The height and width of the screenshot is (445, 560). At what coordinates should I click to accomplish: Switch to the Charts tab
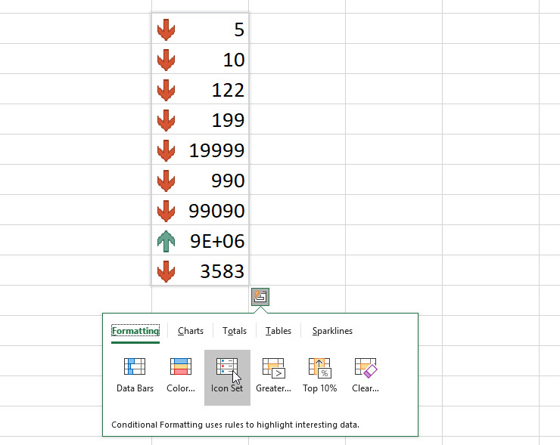coord(191,331)
